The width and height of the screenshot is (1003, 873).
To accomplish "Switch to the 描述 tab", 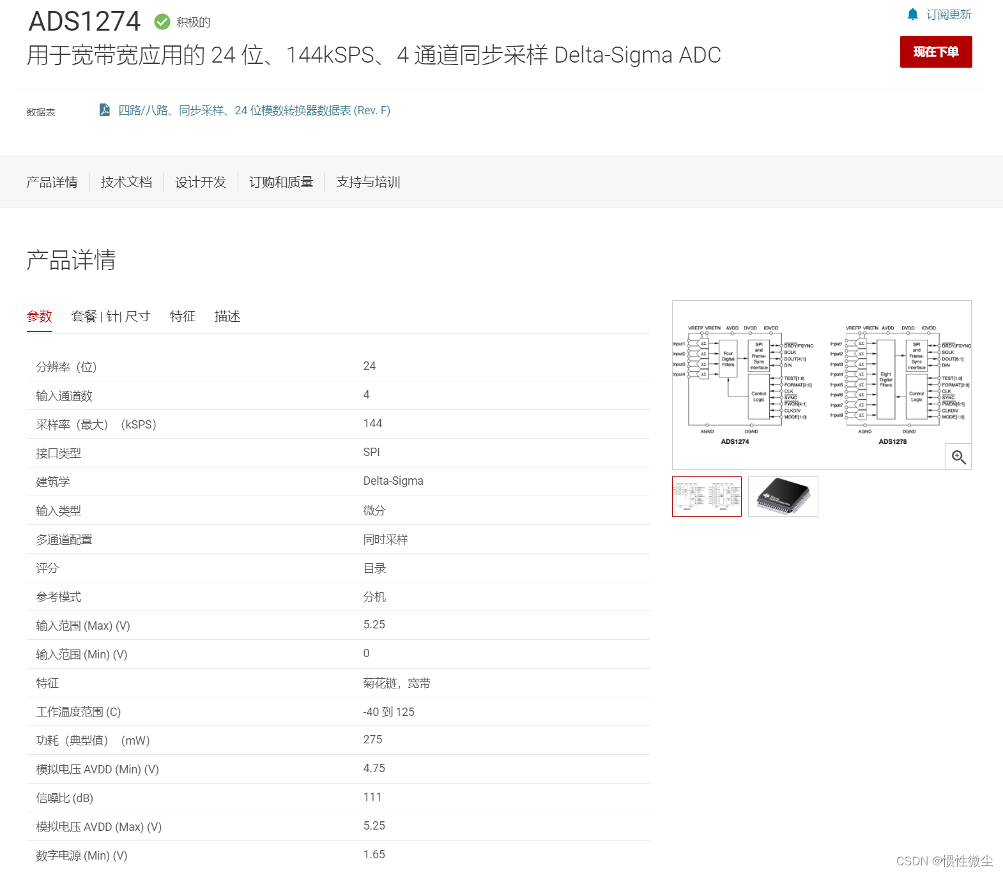I will pos(227,316).
